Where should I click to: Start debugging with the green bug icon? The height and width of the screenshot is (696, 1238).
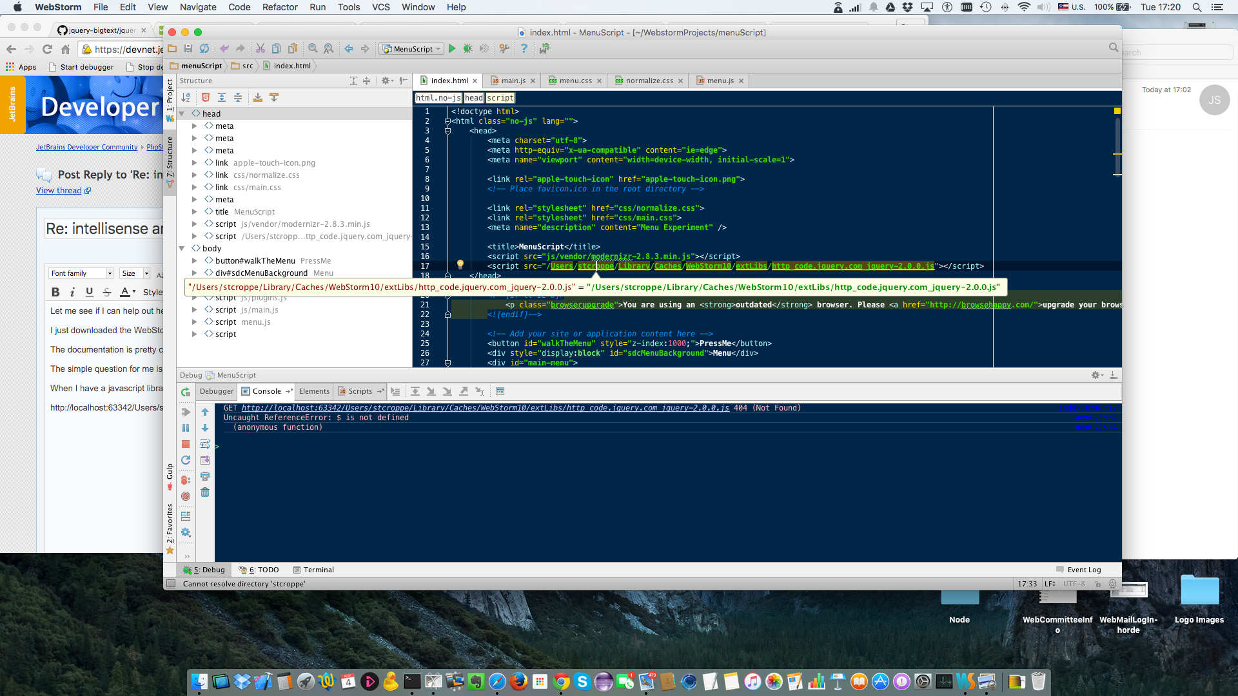468,48
